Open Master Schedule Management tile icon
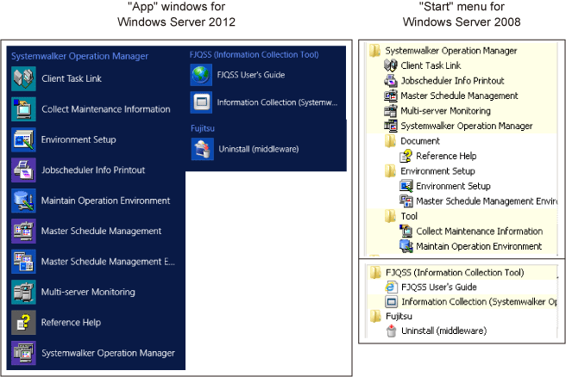Viewport: 566px width, 377px height. [23, 231]
